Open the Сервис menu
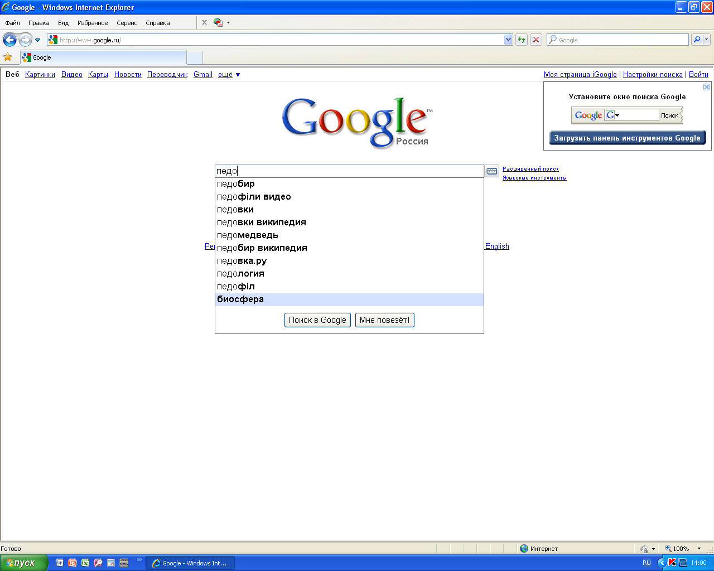Viewport: 714px width, 571px height. click(127, 23)
